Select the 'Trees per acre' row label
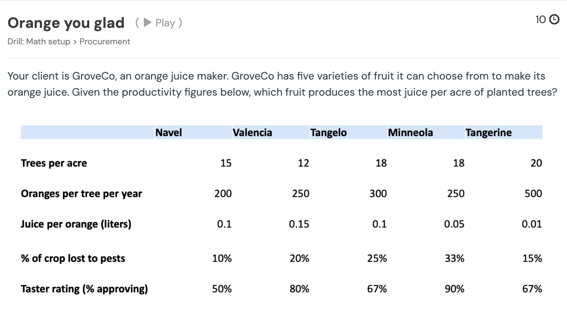This screenshot has width=567, height=324. (x=54, y=163)
